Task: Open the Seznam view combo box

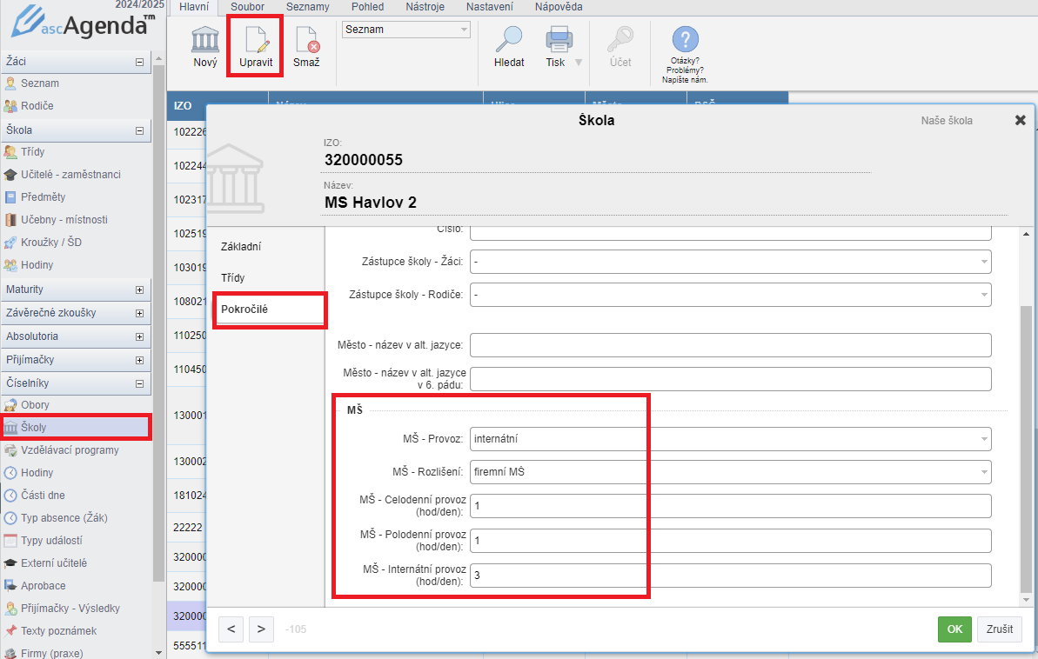Action: click(405, 29)
